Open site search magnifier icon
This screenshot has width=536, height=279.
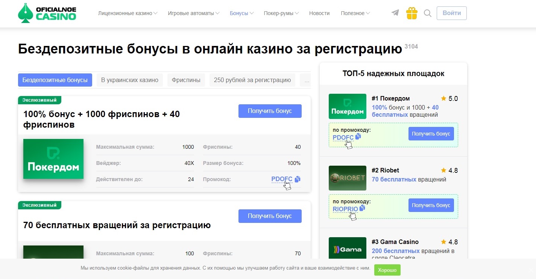tap(428, 13)
